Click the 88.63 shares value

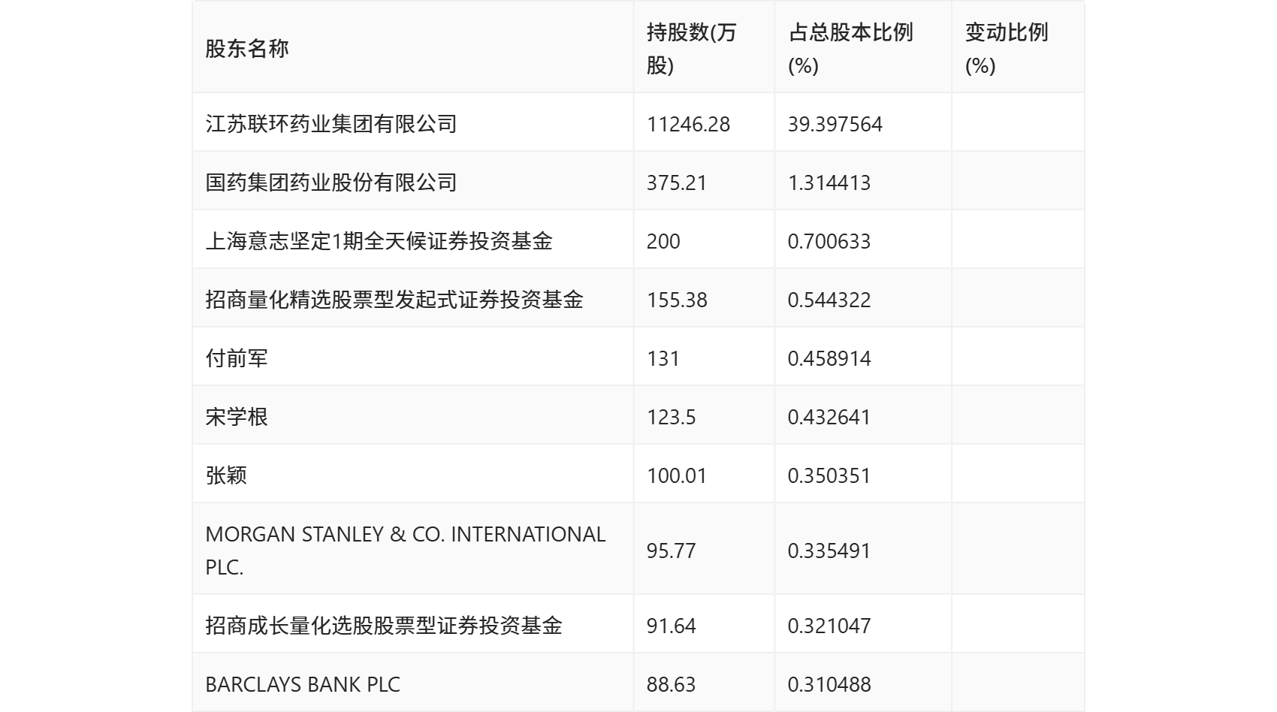click(x=671, y=684)
